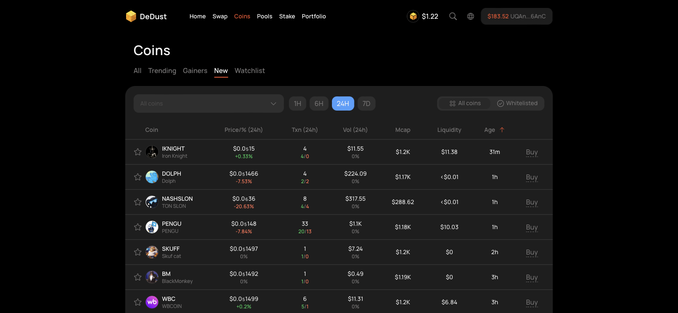Click the "TON SLON" coin subtitle
This screenshot has height=313, width=678.
click(x=174, y=206)
